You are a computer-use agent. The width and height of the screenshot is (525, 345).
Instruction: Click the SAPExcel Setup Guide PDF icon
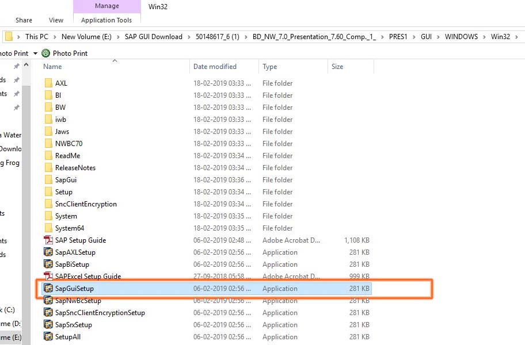(x=48, y=276)
